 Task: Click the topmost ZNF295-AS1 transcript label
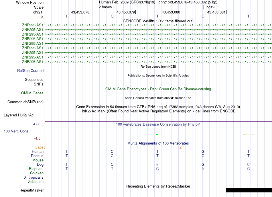tap(33, 25)
